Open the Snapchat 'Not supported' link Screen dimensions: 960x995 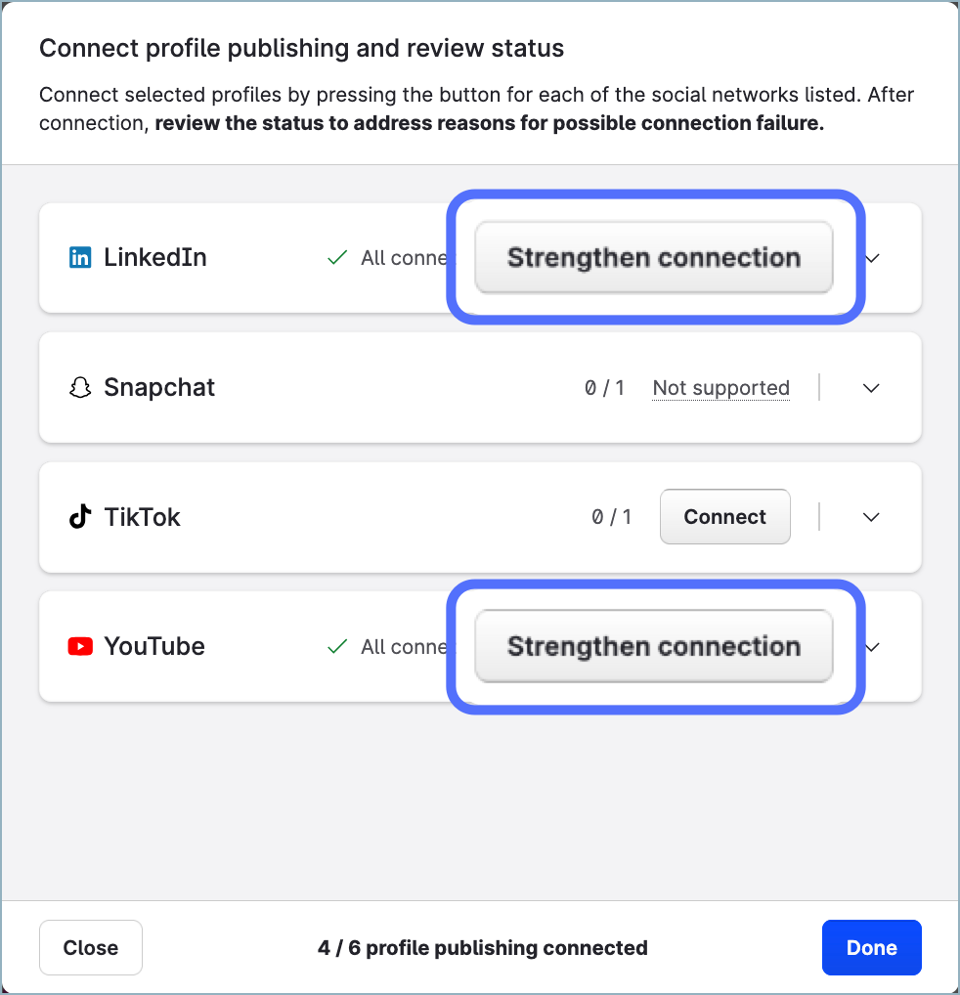pyautogui.click(x=720, y=388)
